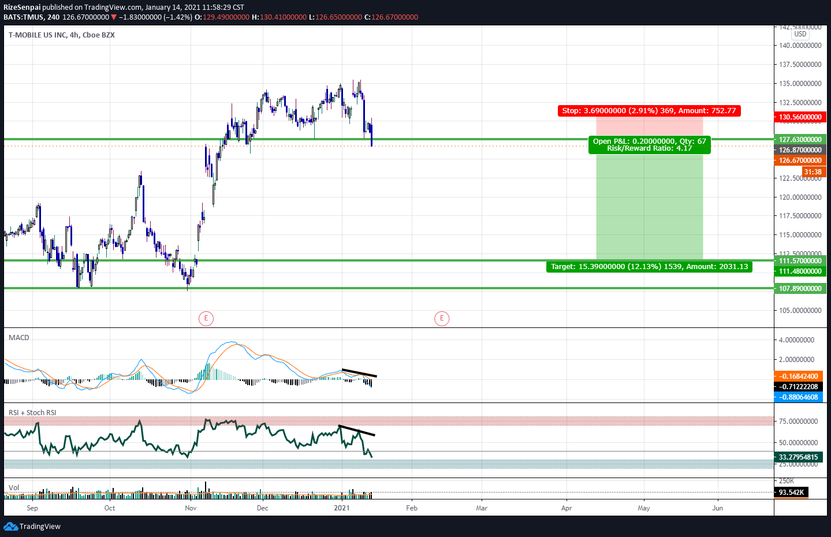Click the Sep label on time axis
Viewport: 831px width, 537px height.
tap(32, 508)
